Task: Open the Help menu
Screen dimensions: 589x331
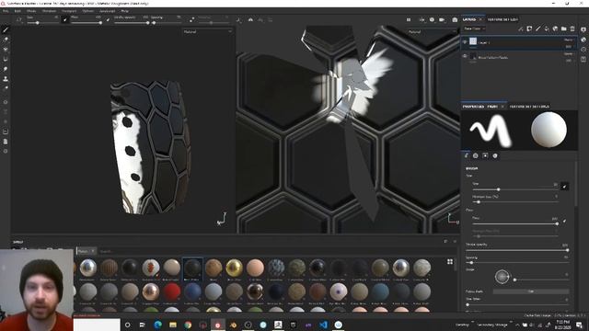Action: 124,11
